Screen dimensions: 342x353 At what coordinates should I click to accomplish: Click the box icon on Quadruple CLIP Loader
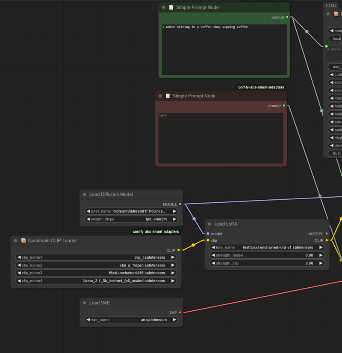24,240
